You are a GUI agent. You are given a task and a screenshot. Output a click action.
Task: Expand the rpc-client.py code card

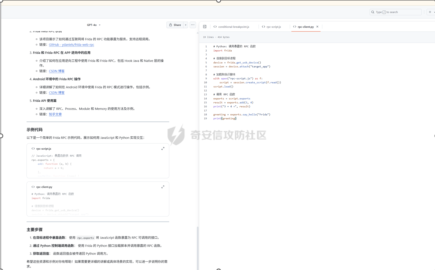(x=163, y=187)
